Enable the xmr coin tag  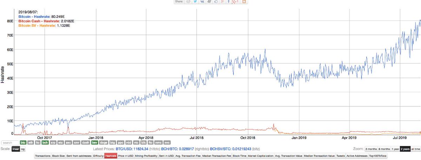(76, 142)
